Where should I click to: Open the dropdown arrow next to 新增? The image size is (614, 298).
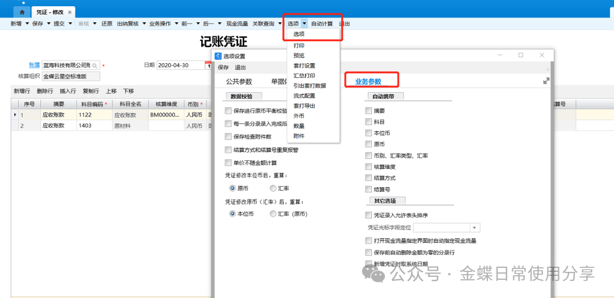pos(27,24)
